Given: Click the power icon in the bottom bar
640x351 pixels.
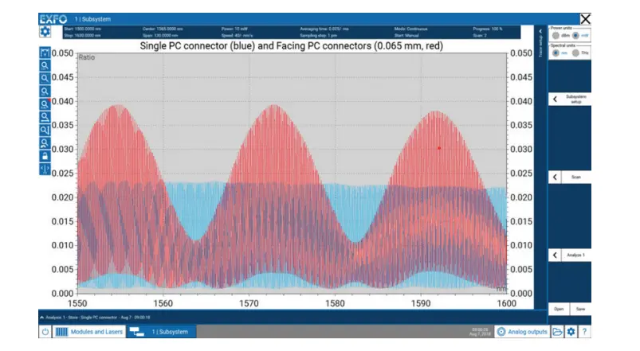Looking at the screenshot, I should [45, 331].
